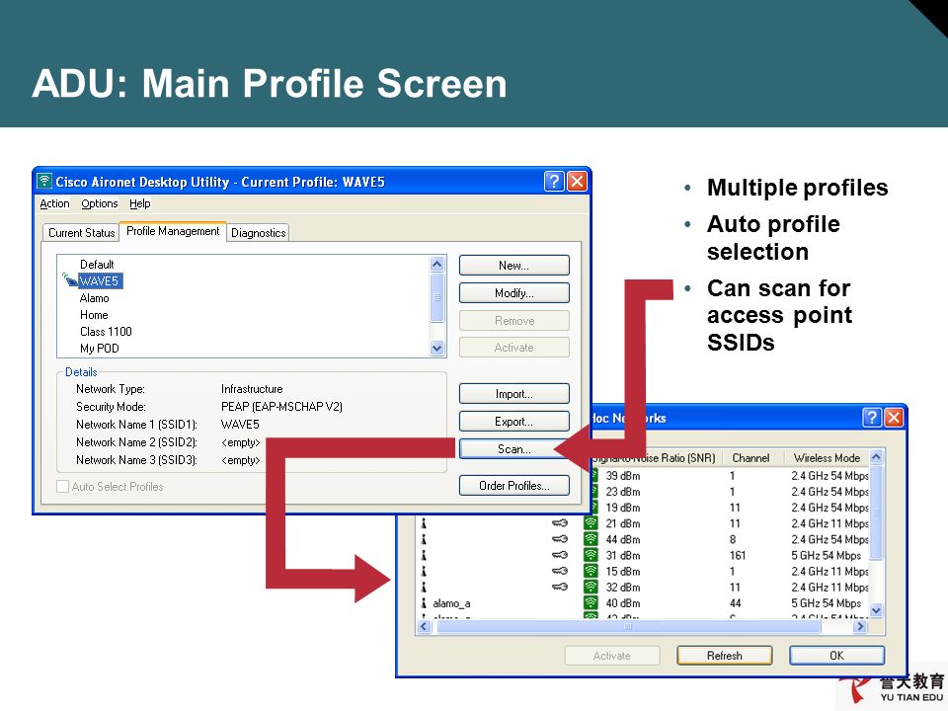Click profile list scroll up arrow
This screenshot has width=948, height=711.
click(437, 264)
